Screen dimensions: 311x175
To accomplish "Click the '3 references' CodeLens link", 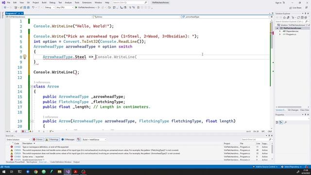I will click(42, 82).
